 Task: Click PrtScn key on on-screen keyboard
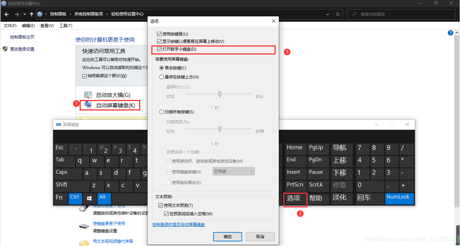[295, 186]
